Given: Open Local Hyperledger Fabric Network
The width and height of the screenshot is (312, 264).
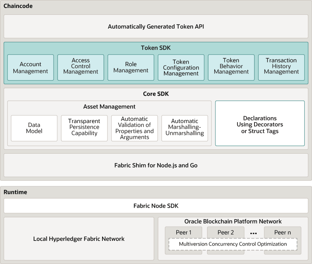Looking at the screenshot, I should click(79, 239).
